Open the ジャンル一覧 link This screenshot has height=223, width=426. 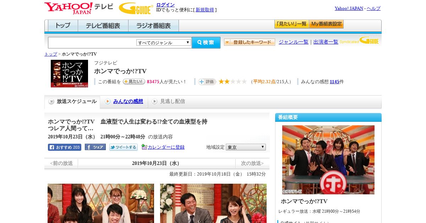(x=294, y=42)
